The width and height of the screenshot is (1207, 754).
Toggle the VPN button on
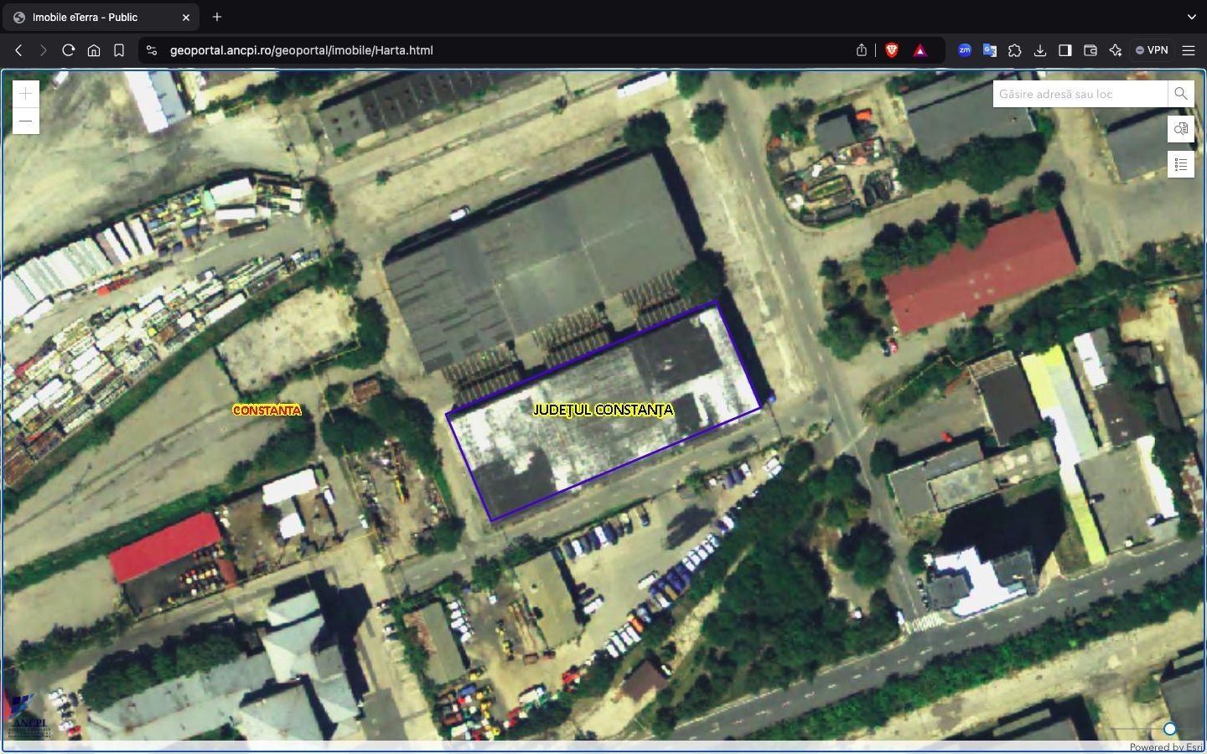pyautogui.click(x=1152, y=50)
